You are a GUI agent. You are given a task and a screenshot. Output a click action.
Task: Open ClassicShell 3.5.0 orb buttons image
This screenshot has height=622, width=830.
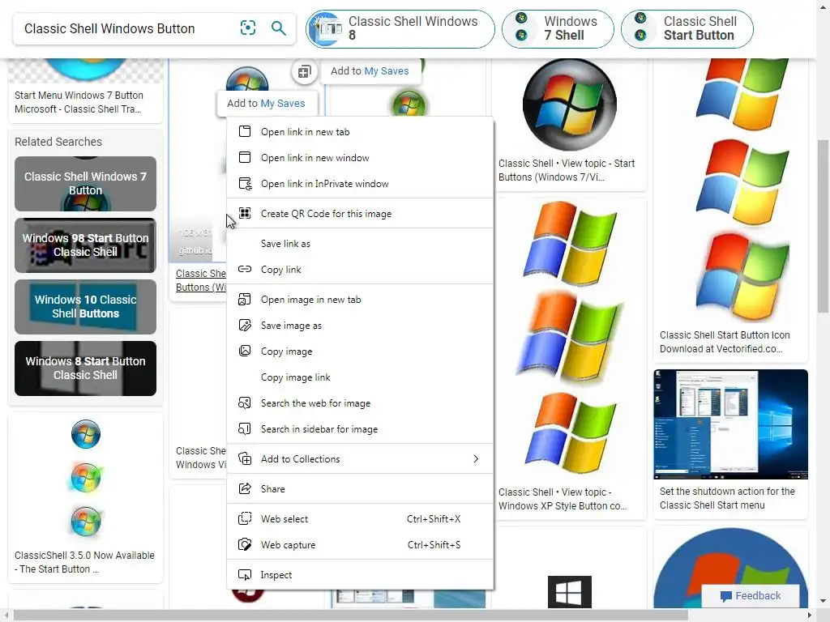click(x=85, y=478)
